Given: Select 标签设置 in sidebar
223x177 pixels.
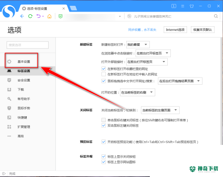Looking at the screenshot, I should [28, 71].
